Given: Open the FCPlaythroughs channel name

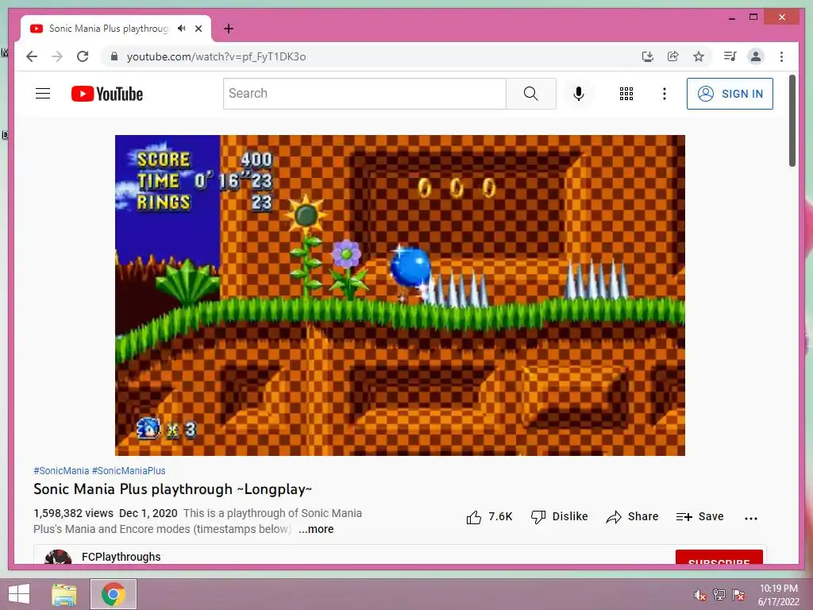Looking at the screenshot, I should coord(121,557).
